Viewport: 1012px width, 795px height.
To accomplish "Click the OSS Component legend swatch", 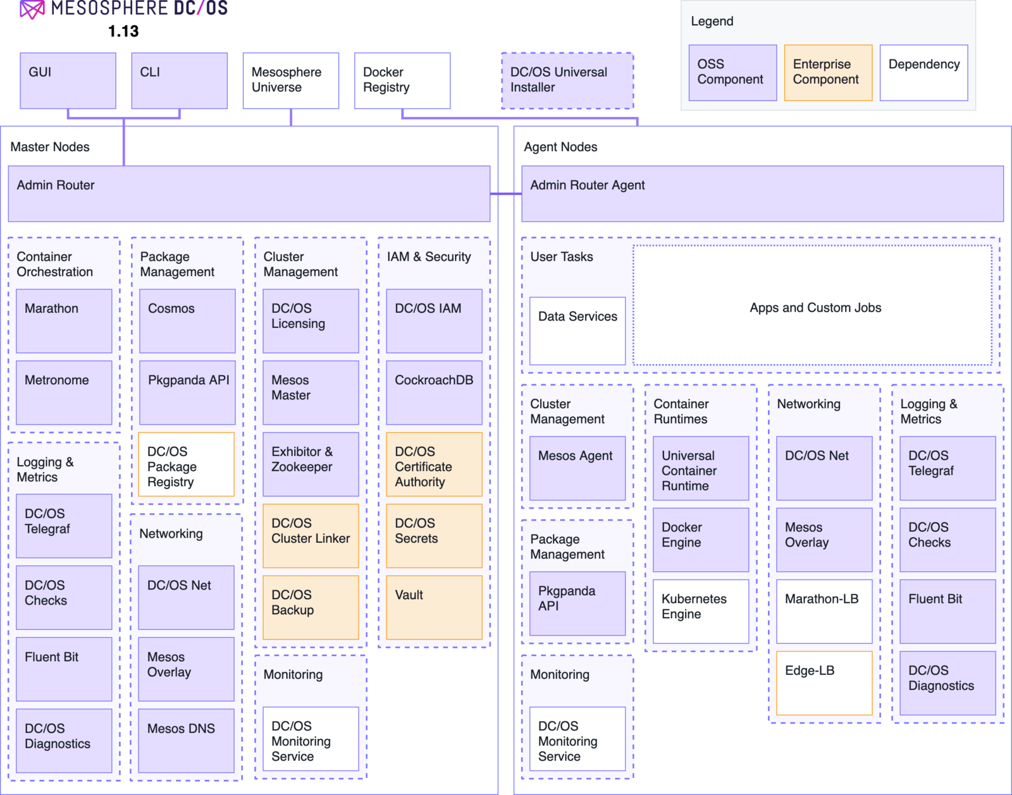I will click(733, 73).
